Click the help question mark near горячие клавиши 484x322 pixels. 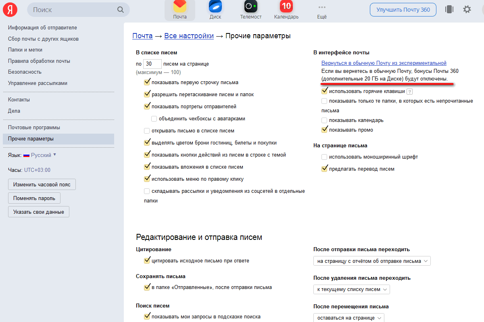(410, 91)
